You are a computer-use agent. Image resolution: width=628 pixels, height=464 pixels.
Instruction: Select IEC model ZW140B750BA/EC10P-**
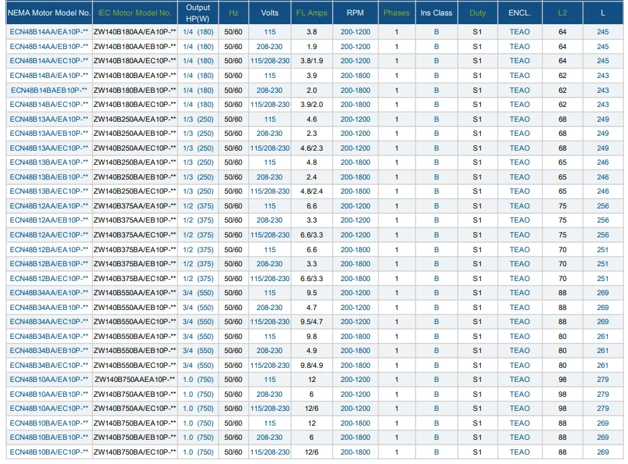pos(134,452)
